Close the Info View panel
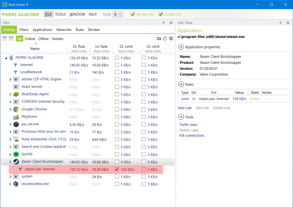The height and width of the screenshot is (208, 293). 288,23
